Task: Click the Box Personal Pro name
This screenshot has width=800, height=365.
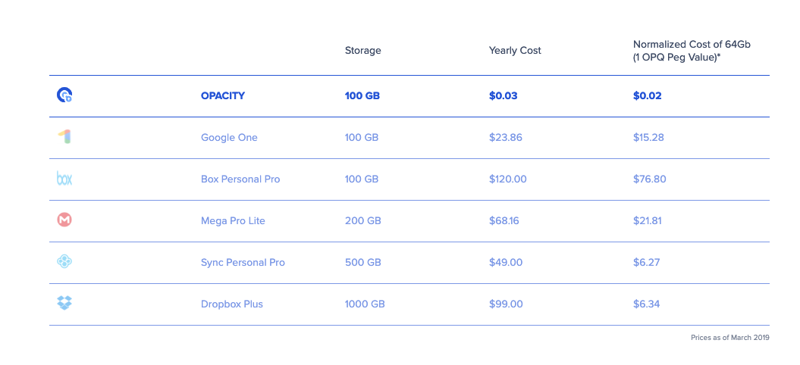Action: (240, 179)
